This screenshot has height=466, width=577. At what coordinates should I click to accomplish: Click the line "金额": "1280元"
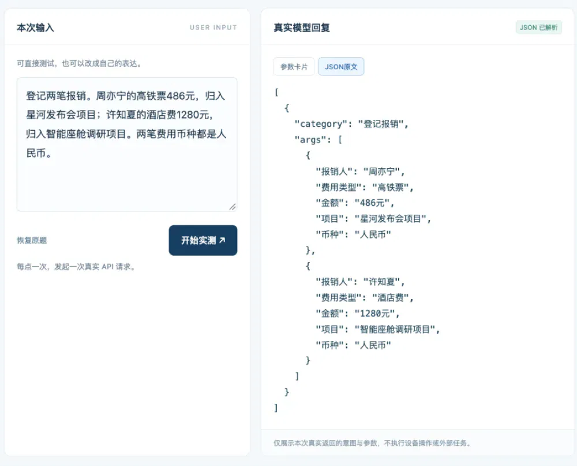(x=358, y=313)
